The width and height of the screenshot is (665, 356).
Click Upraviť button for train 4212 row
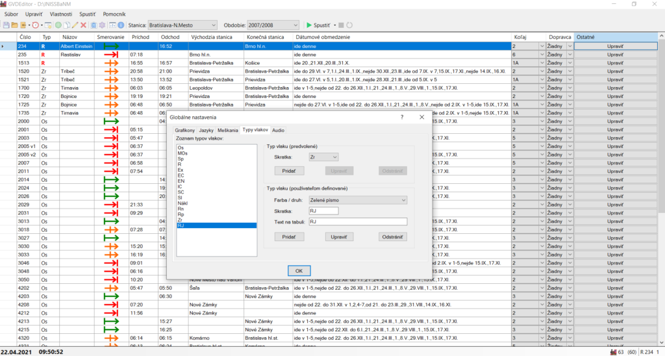tap(615, 313)
